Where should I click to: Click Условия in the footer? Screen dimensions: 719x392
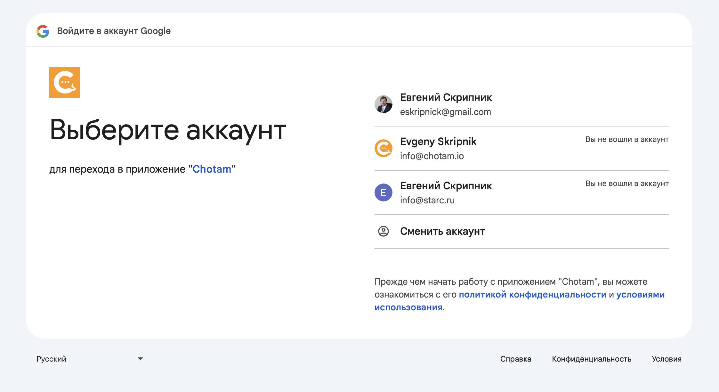tap(666, 359)
